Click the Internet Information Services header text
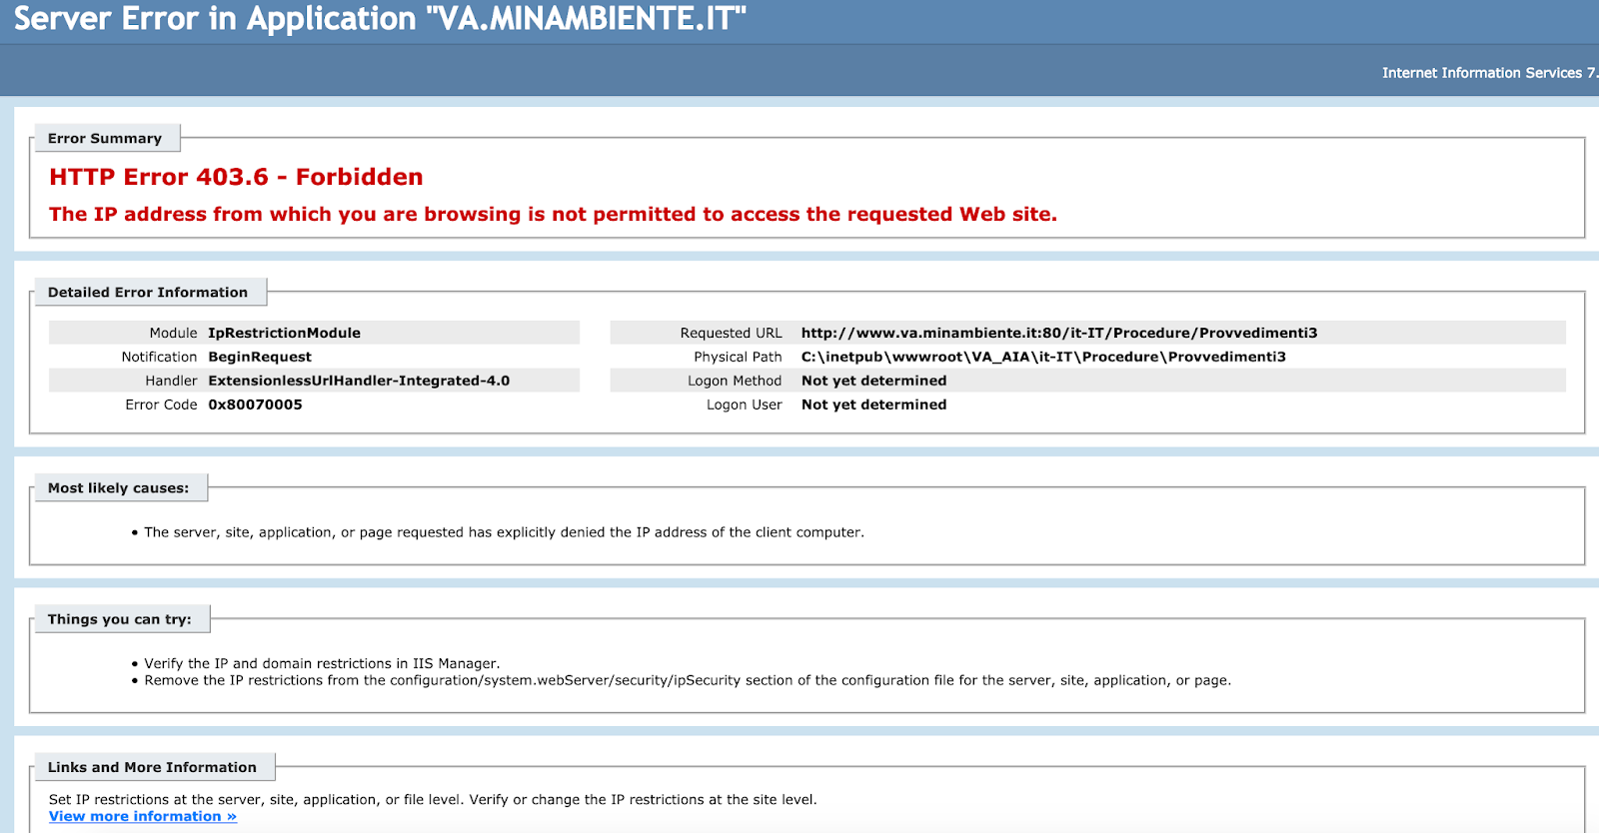The width and height of the screenshot is (1599, 833). click(x=1487, y=73)
